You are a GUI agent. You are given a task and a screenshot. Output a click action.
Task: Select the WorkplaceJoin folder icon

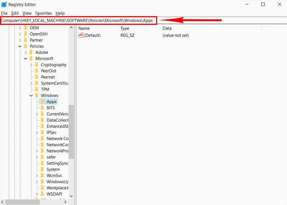(x=42, y=188)
